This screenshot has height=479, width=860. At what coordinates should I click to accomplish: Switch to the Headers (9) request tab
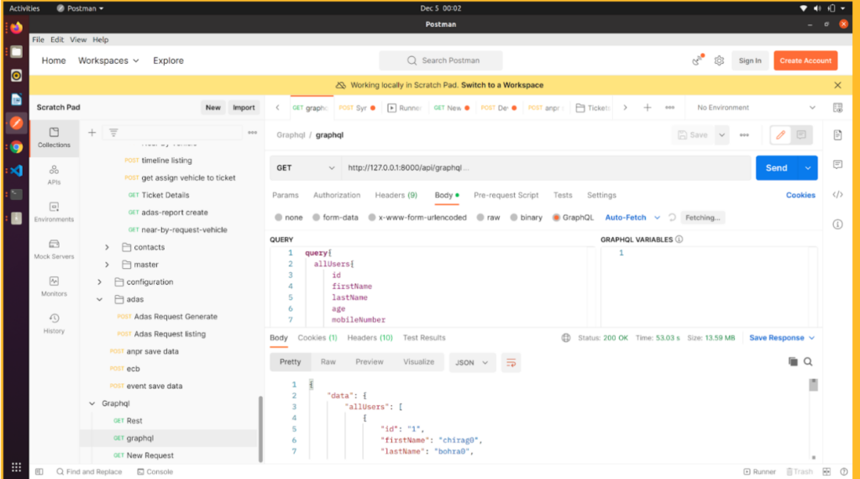(x=396, y=195)
